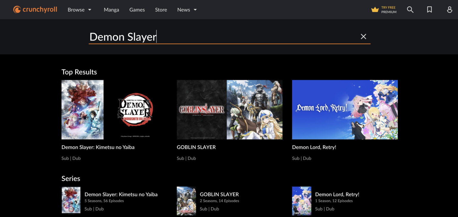Open GOBLIN SLAYER series list title

click(219, 194)
